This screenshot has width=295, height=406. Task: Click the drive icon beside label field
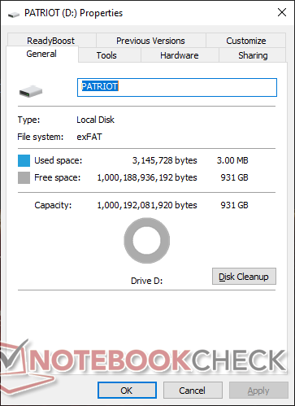[x=31, y=91]
